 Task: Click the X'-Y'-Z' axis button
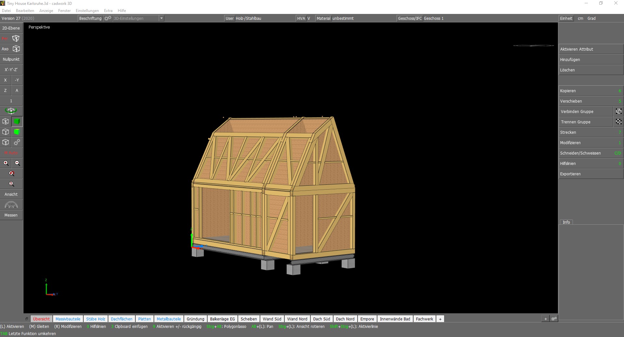pyautogui.click(x=11, y=69)
